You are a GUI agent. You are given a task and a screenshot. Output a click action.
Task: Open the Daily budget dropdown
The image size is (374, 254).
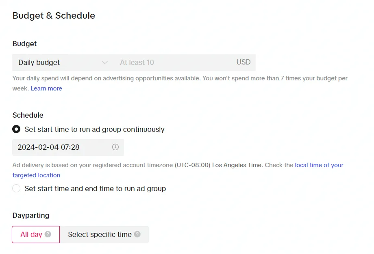[x=63, y=62]
